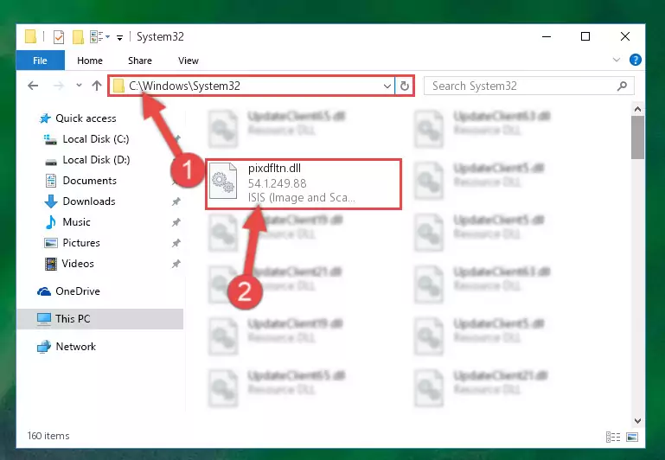Click the pin icon beside Pictures
Viewport: 665px width, 460px height.
point(176,243)
